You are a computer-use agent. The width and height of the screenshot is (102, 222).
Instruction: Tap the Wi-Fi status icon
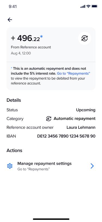pyautogui.click(x=88, y=6)
